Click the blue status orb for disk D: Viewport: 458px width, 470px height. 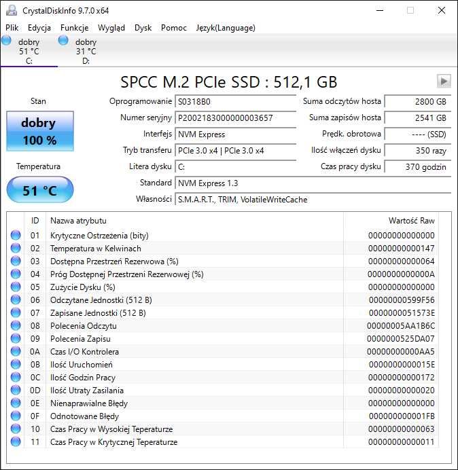tap(63, 40)
